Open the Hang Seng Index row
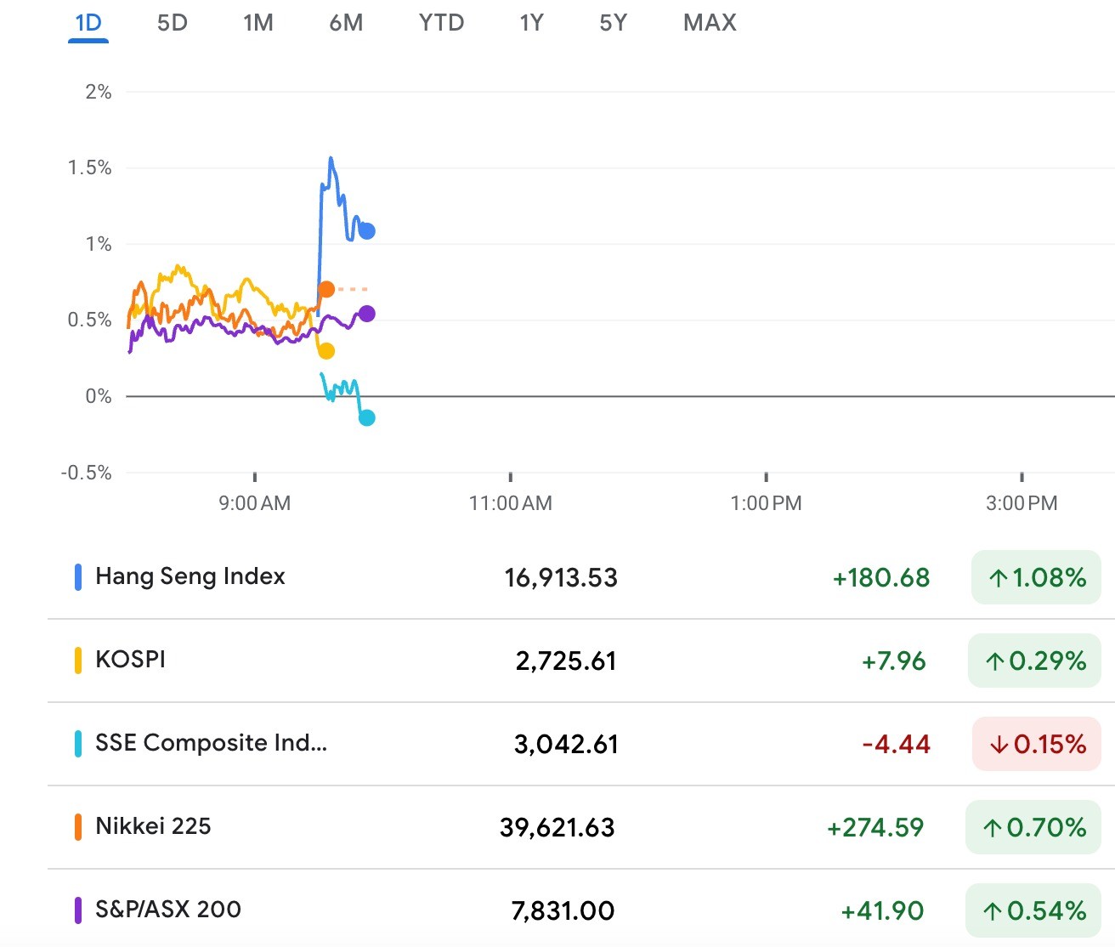Screen dimensions: 1115x947 tap(581, 577)
